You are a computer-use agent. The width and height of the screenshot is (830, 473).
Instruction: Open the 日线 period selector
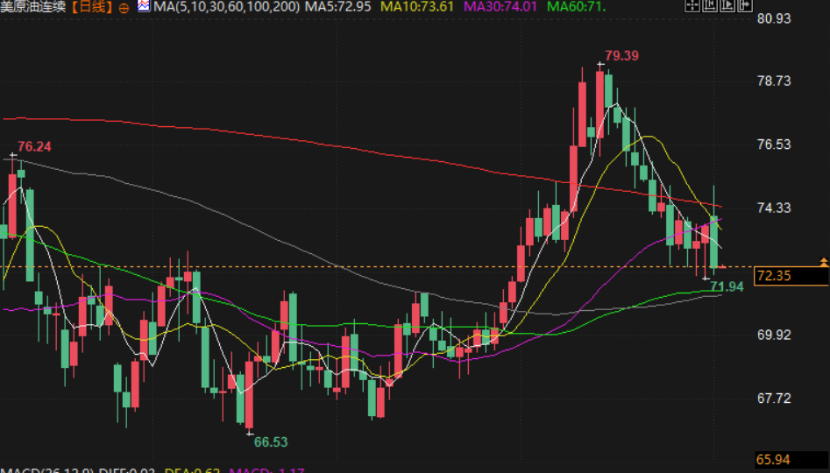[92, 7]
